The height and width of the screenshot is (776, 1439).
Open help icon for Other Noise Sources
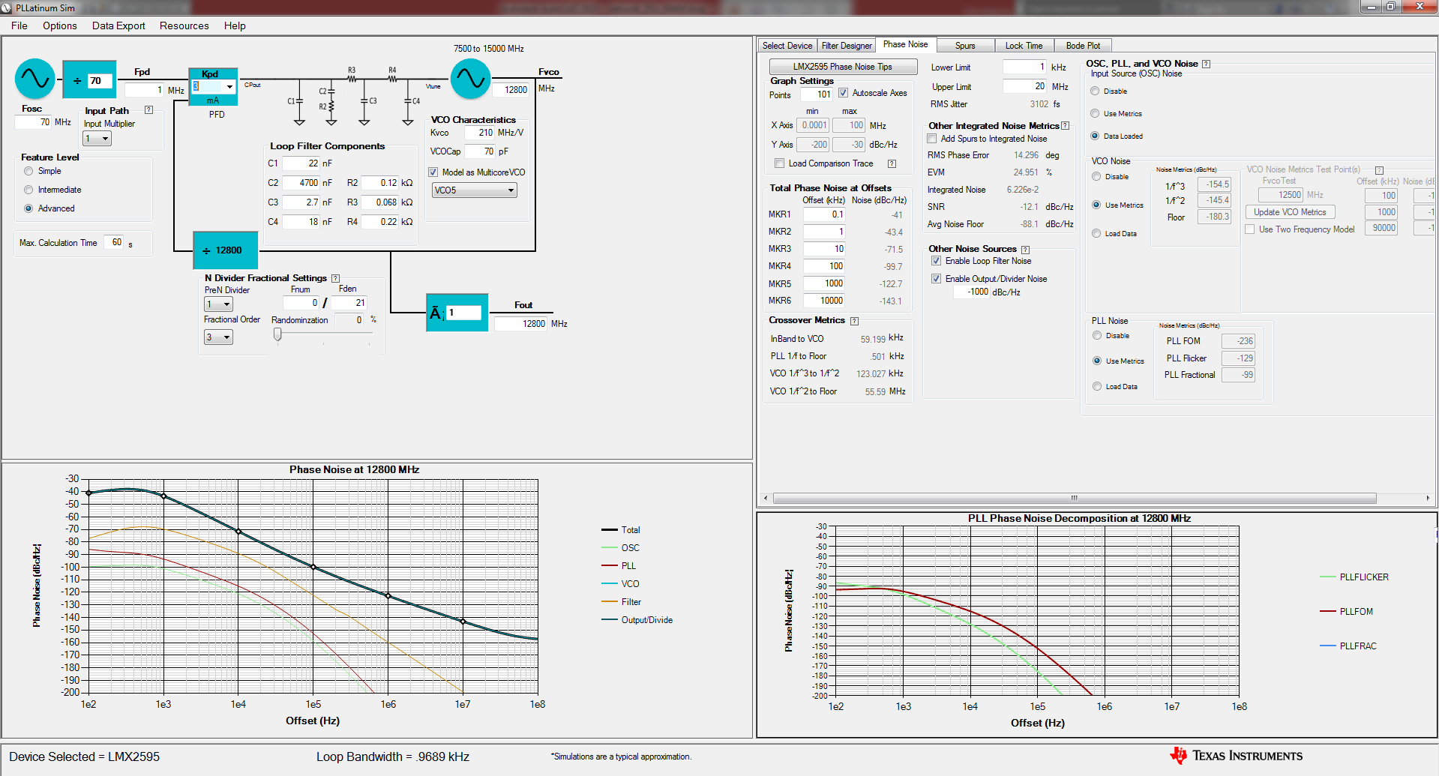[x=1025, y=250]
